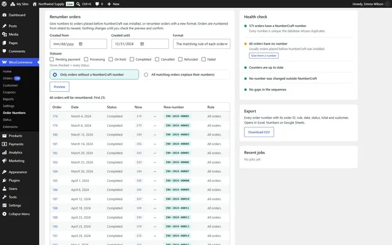Open Dashboard from the sidebar
The image size is (392, 245).
pos(20,15)
